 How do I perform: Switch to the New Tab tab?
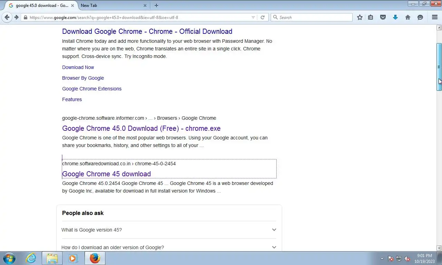tap(110, 6)
